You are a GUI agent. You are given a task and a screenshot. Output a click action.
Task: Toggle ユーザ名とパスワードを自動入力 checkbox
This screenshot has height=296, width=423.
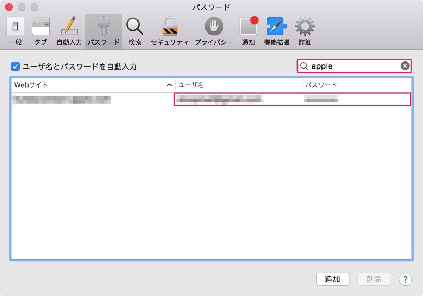15,66
